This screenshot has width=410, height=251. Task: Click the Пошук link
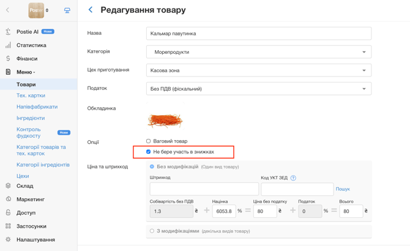point(343,189)
